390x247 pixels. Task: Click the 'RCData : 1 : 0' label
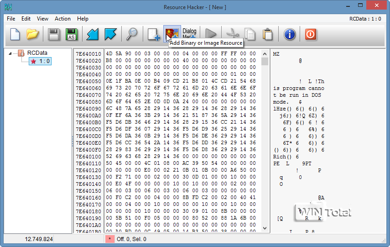pyautogui.click(x=365, y=19)
